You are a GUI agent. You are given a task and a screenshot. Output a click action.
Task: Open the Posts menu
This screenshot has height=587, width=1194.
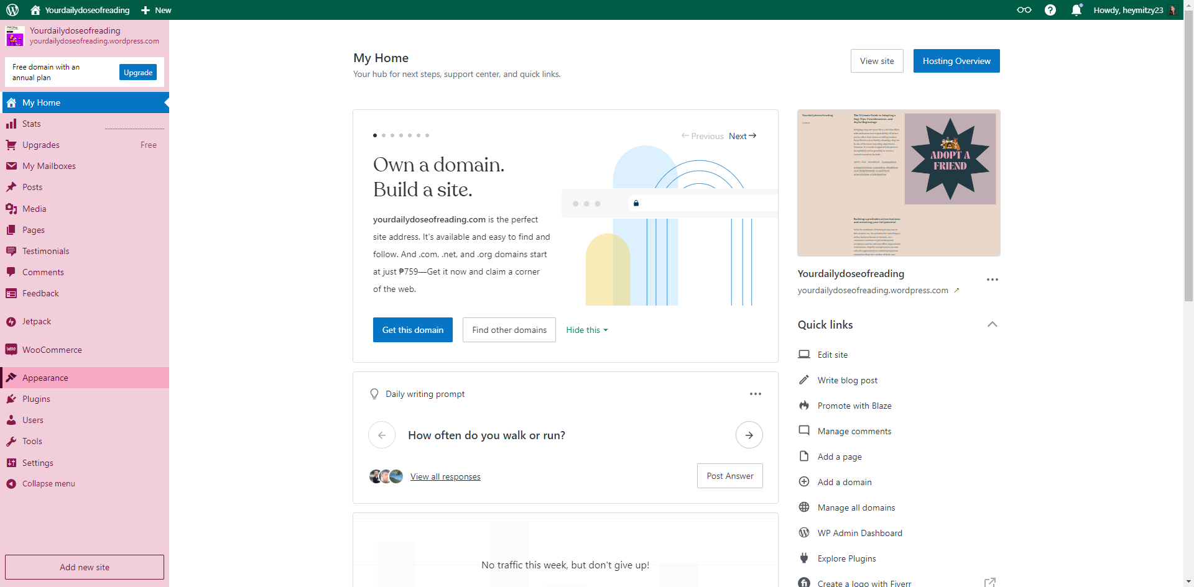click(x=85, y=187)
